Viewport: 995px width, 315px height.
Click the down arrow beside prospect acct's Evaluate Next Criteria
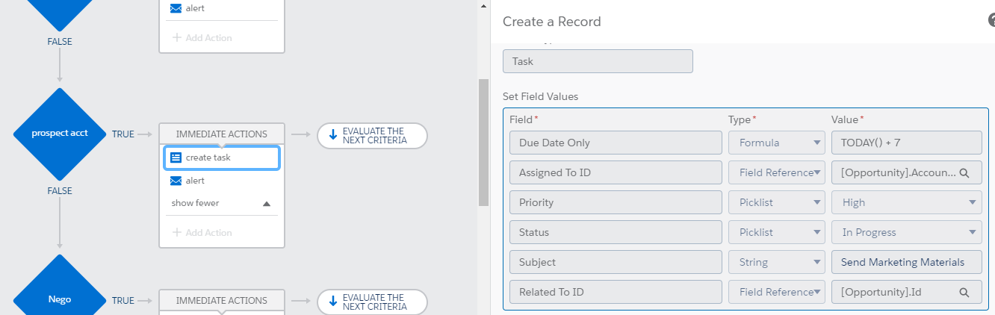(x=332, y=135)
